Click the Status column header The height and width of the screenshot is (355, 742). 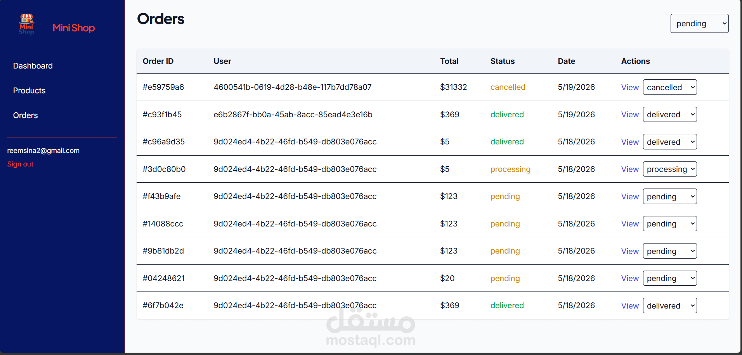[x=502, y=61]
